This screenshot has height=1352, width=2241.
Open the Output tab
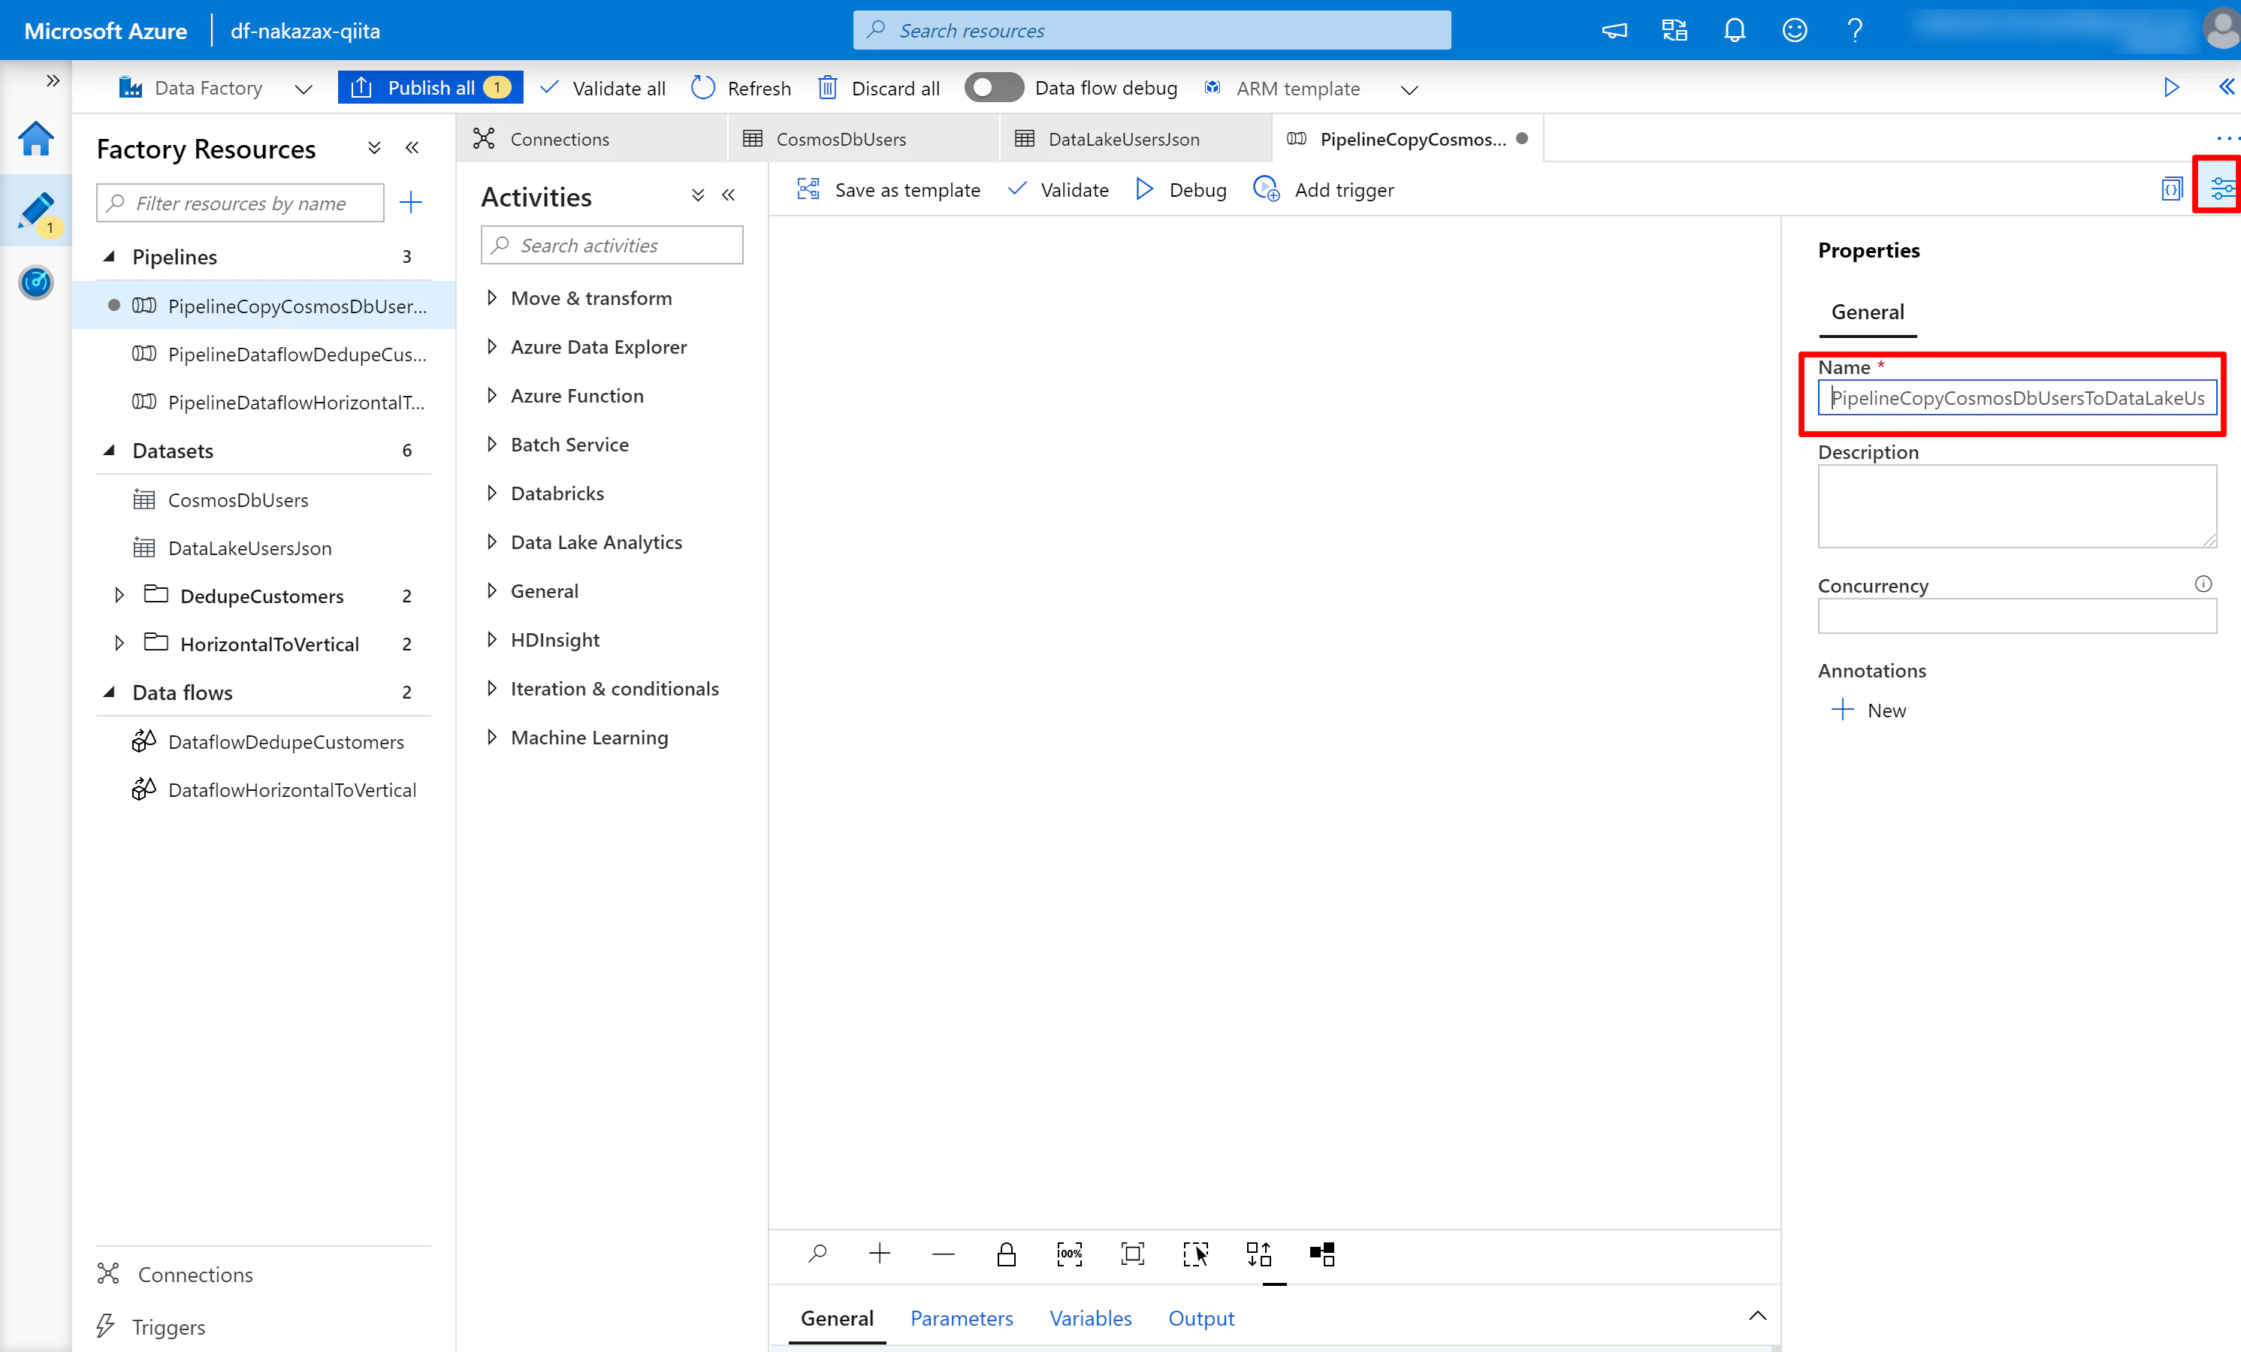tap(1201, 1318)
